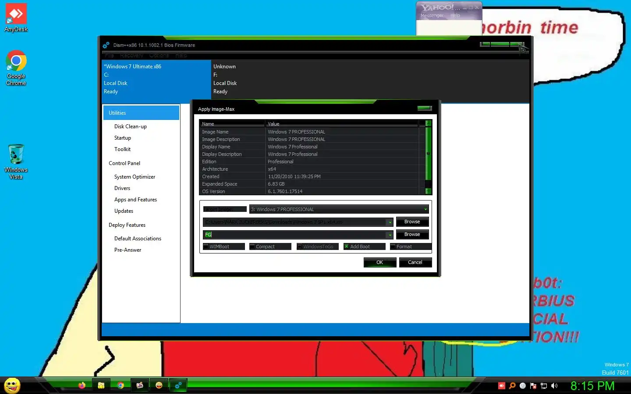Click the image info list vertical scrollbar

[x=429, y=153]
